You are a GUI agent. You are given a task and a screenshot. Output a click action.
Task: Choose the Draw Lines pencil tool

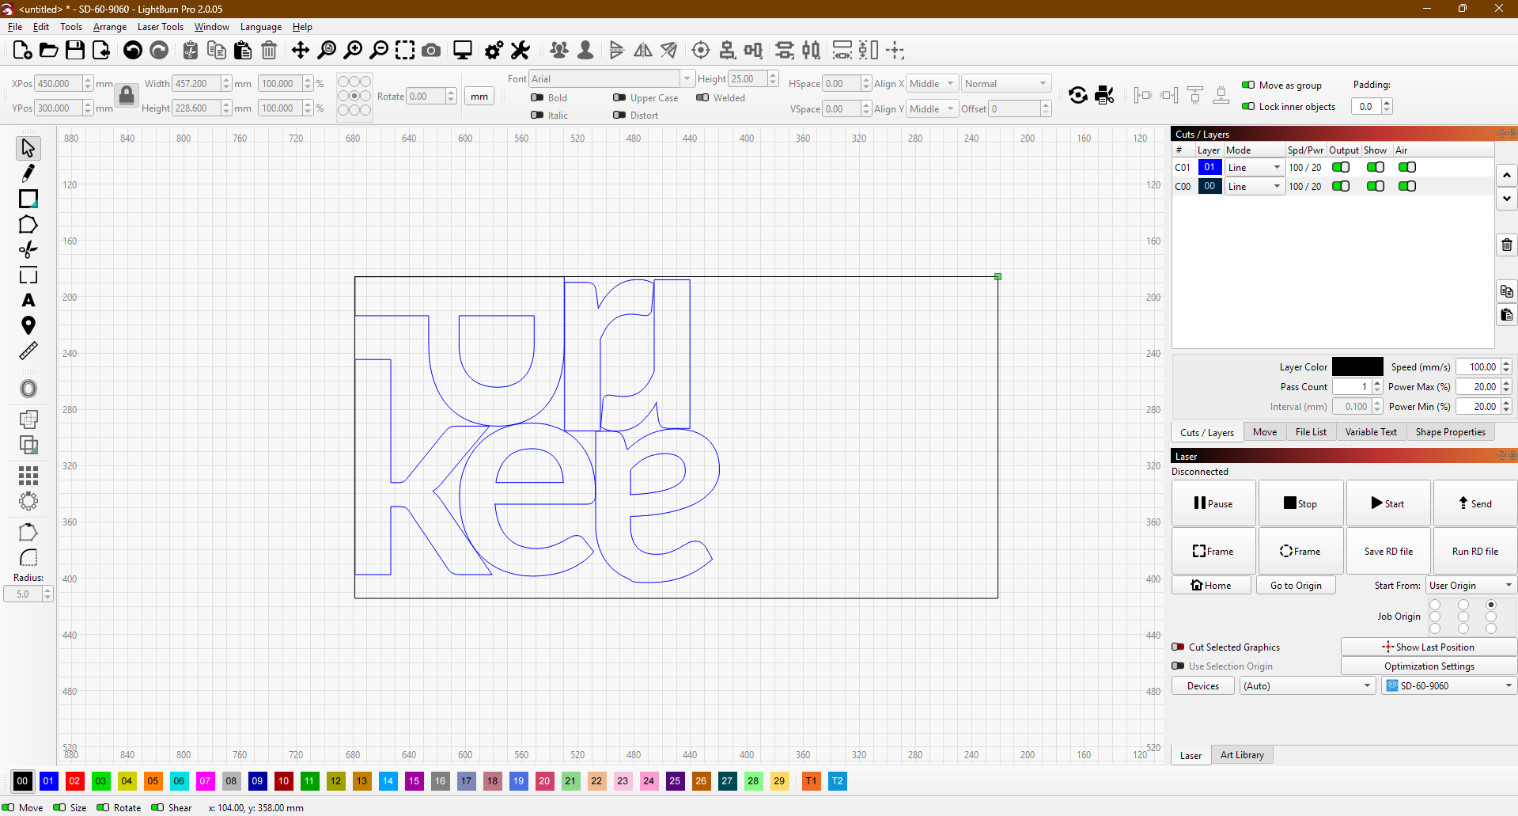[28, 173]
